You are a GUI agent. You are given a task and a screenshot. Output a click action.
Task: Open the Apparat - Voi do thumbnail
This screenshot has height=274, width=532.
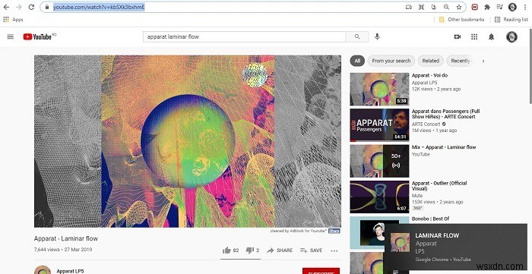point(379,89)
